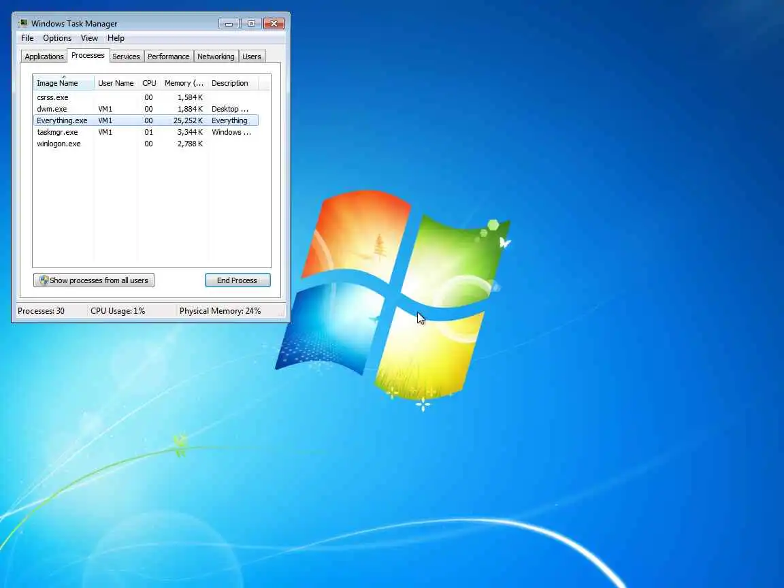Screen dimensions: 784x588
Task: Click the 'Physical Memory: 24%' status entry
Action: tap(220, 311)
